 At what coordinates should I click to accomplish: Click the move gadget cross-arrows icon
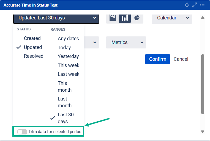187,5
